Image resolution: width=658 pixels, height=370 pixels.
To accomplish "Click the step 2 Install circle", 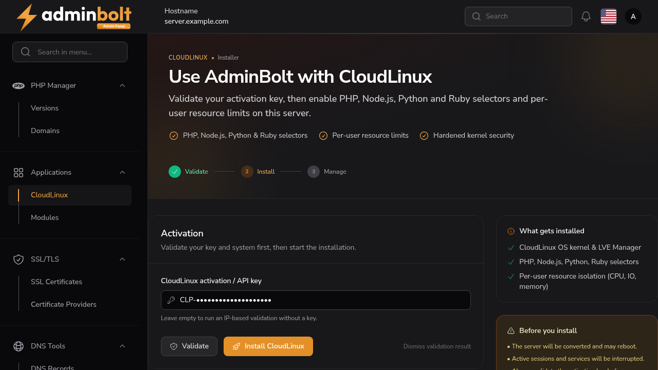I will tap(247, 172).
